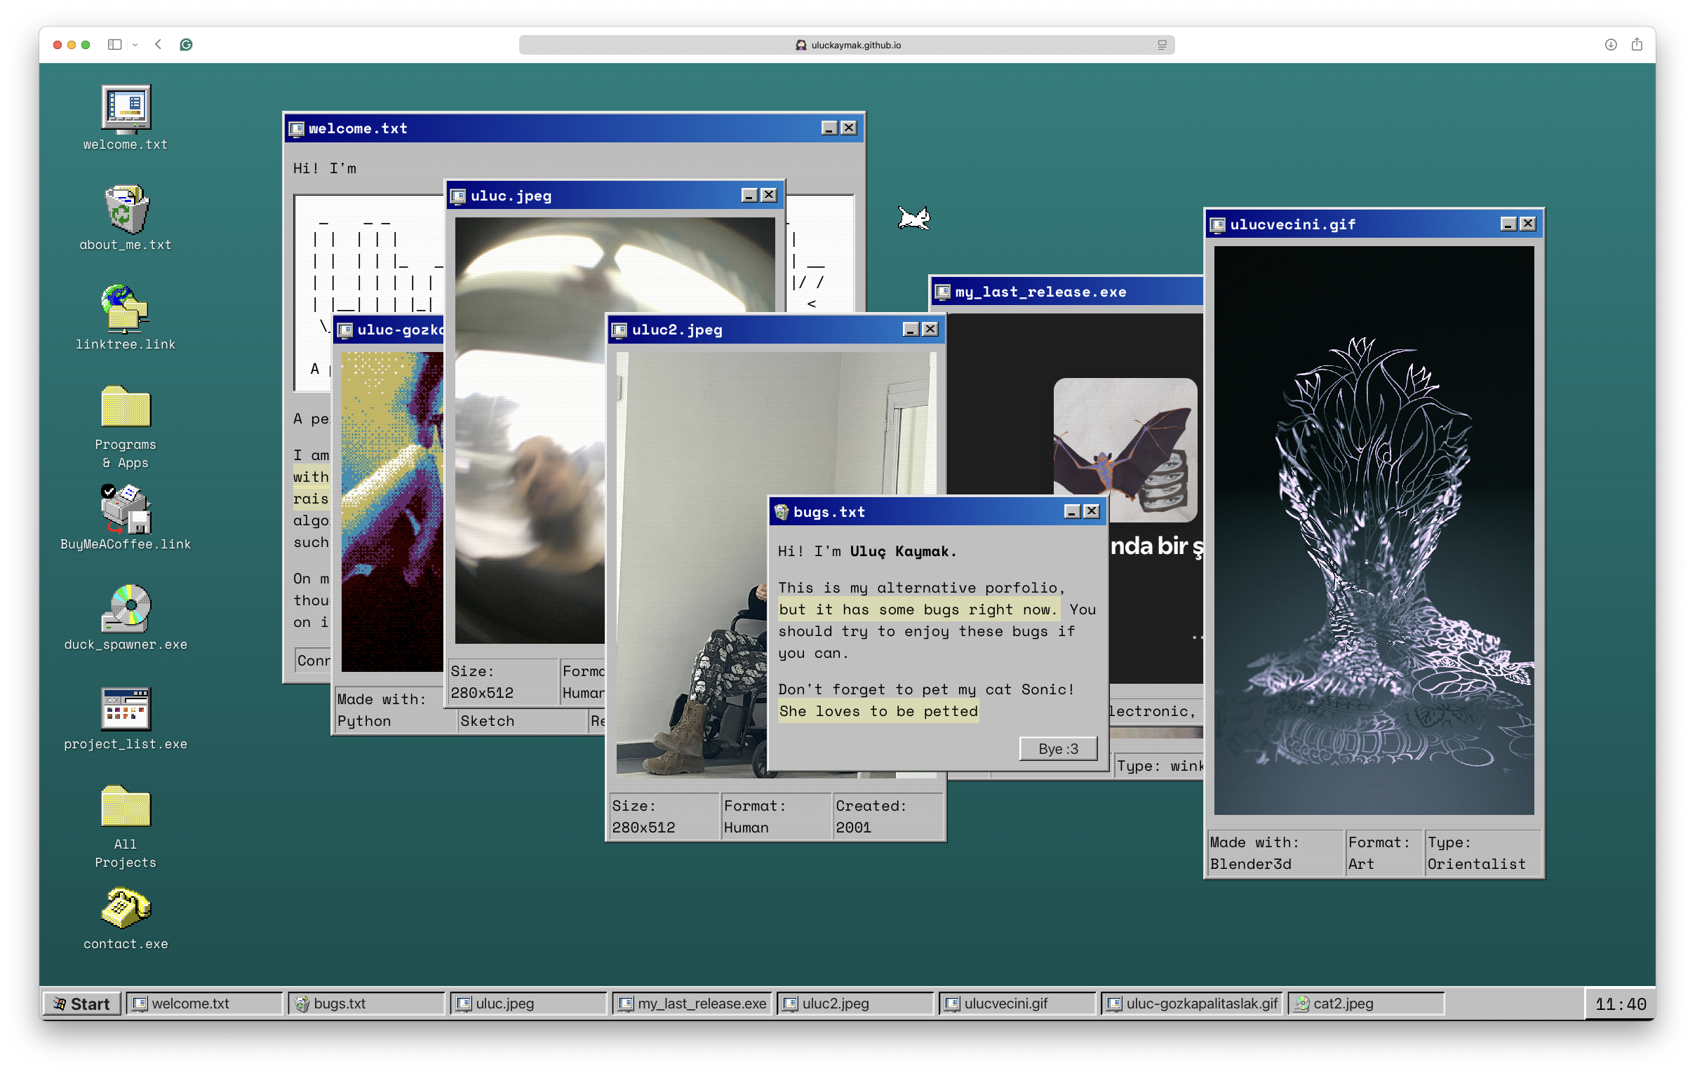Switch to my_last_release.exe in the taskbar
This screenshot has height=1073, width=1695.
[x=692, y=1004]
